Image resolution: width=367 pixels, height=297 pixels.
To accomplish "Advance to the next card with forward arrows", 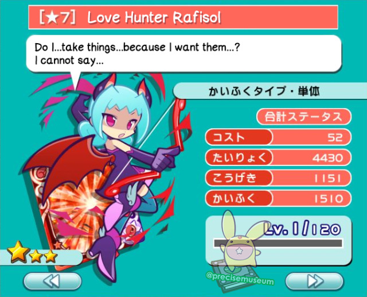I will click(314, 281).
